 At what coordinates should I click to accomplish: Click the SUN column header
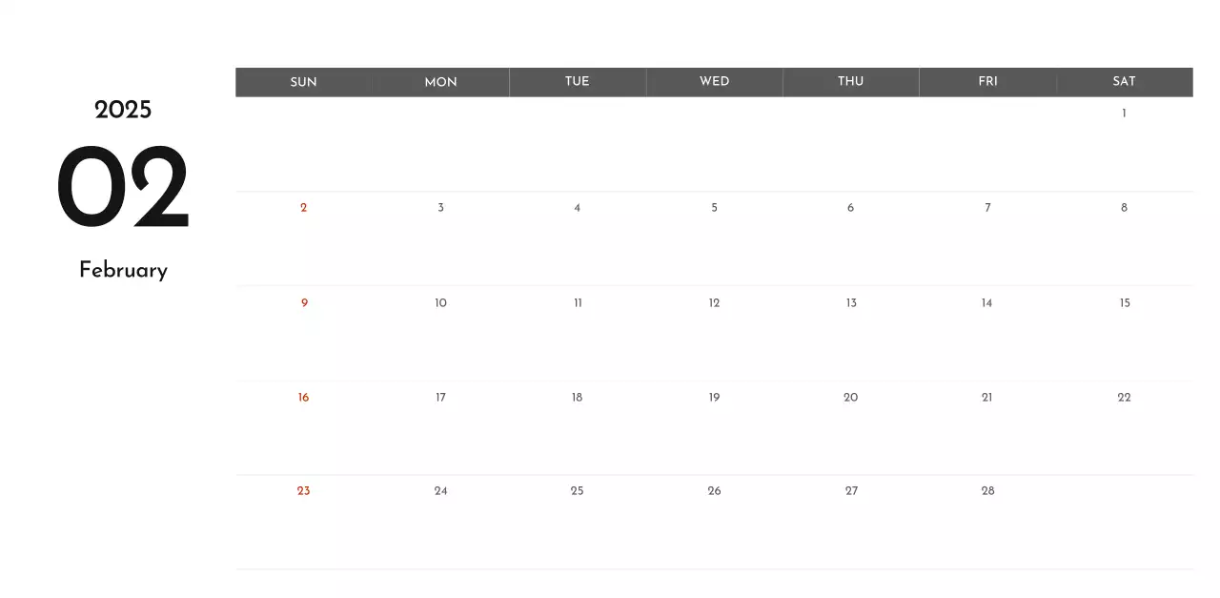click(303, 82)
